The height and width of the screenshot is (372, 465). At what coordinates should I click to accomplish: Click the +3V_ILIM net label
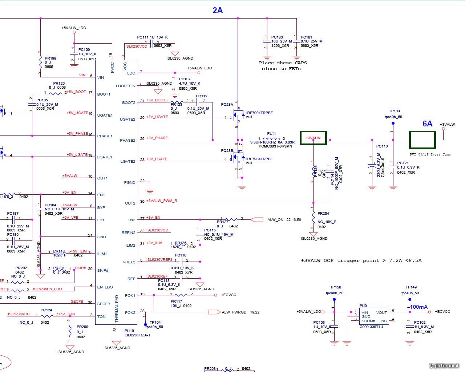click(154, 243)
